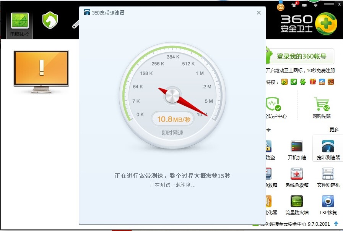
Task: Open the main menu down arrow
Action: 315,5
